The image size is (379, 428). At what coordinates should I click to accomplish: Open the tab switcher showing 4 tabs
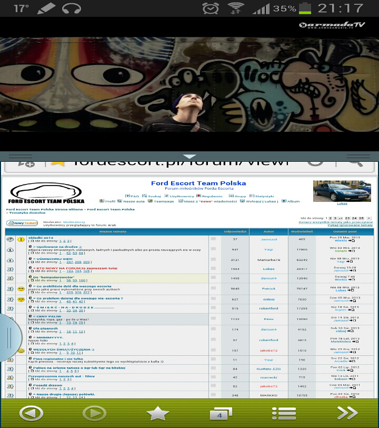[221, 413]
